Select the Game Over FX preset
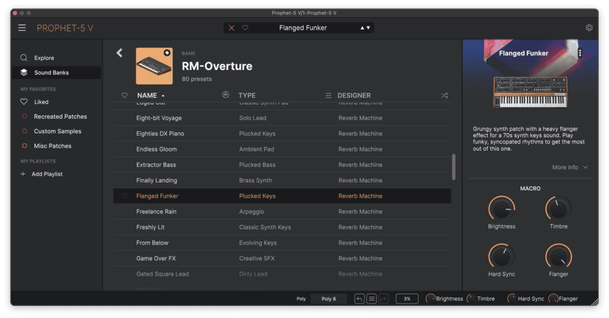The height and width of the screenshot is (318, 609). tap(282, 258)
